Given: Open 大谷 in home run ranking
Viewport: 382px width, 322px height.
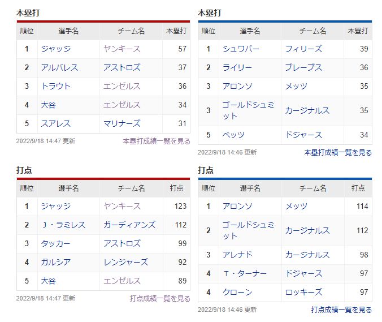Looking at the screenshot, I should [x=48, y=105].
